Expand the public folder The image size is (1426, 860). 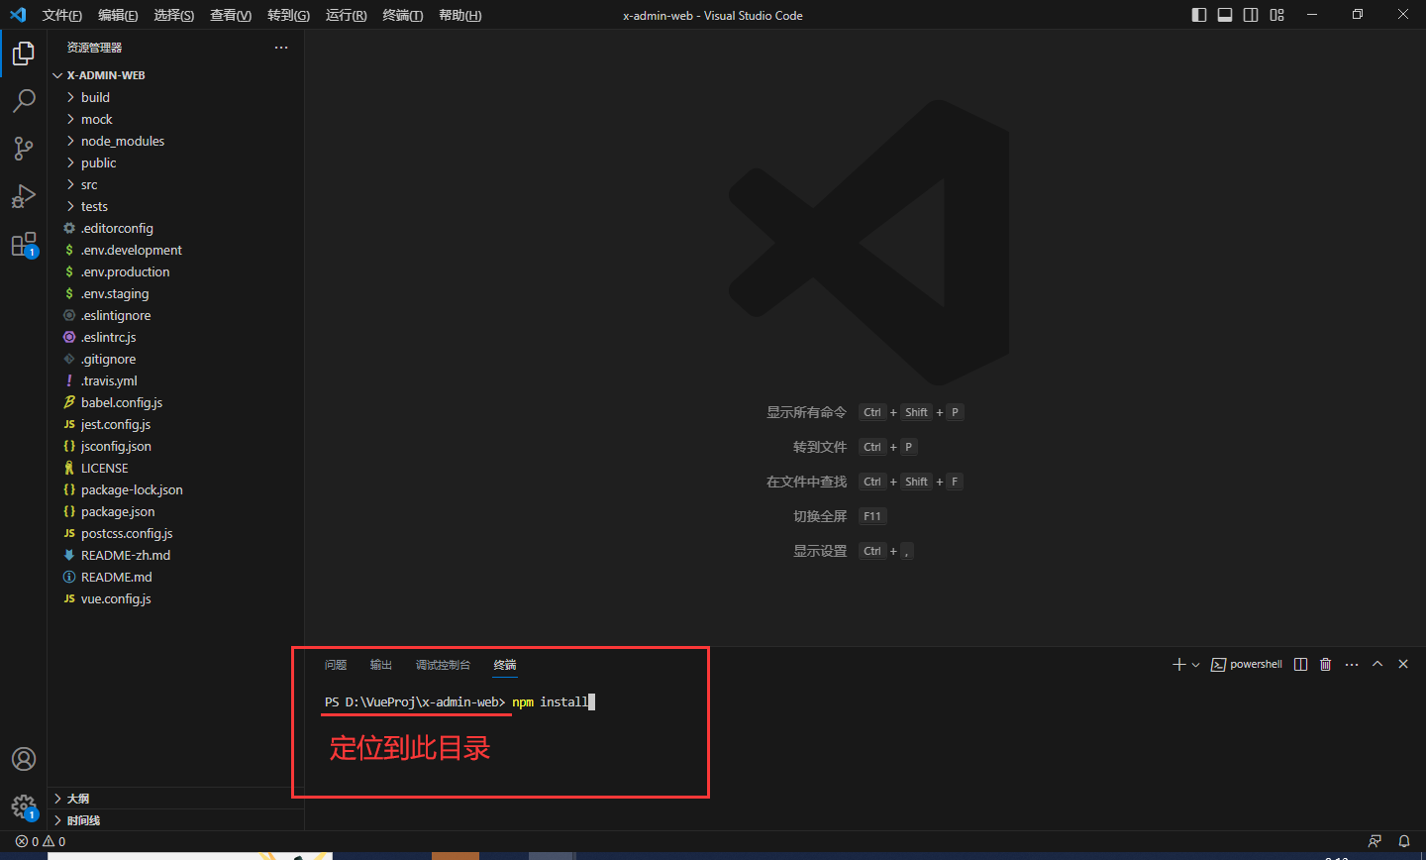(x=175, y=162)
